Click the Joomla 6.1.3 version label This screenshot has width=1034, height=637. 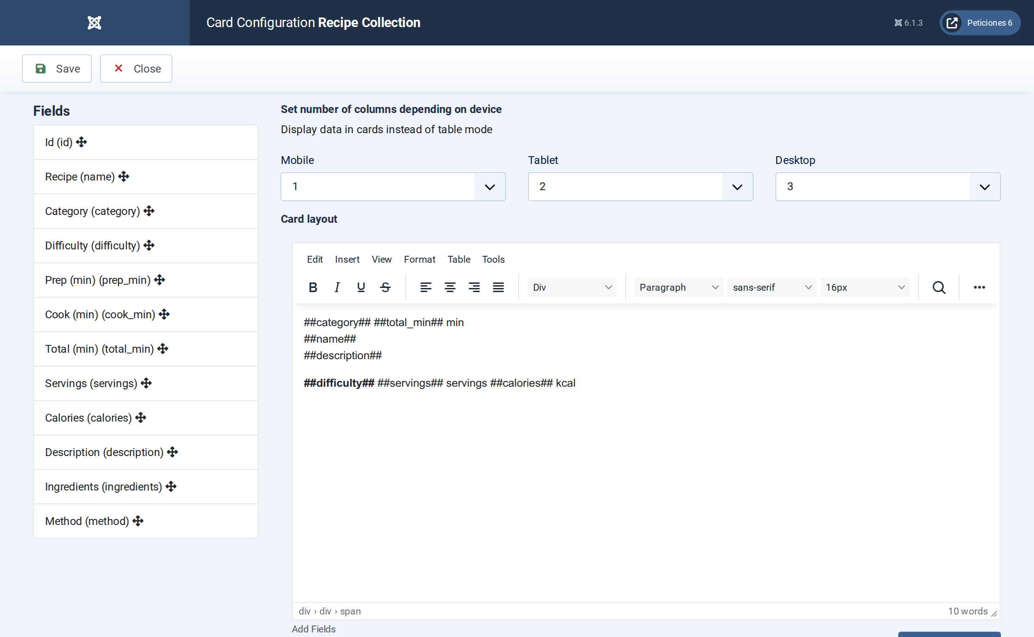pyautogui.click(x=909, y=23)
